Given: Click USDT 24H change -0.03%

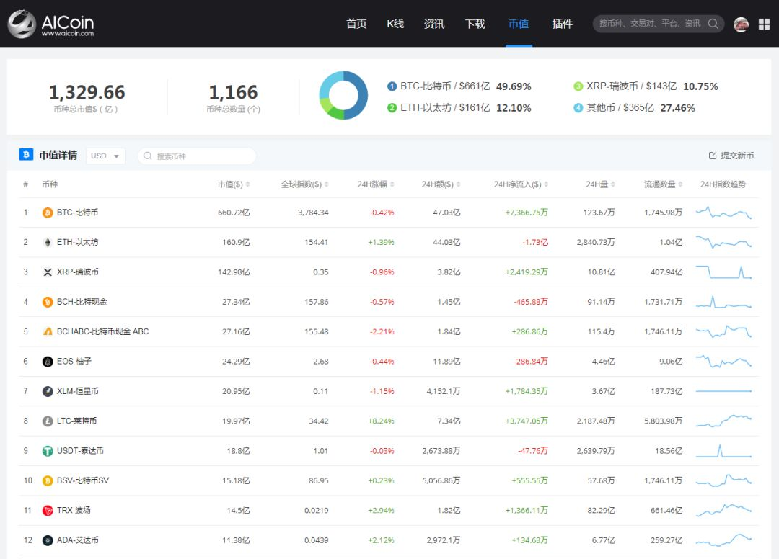Looking at the screenshot, I should 382,451.
